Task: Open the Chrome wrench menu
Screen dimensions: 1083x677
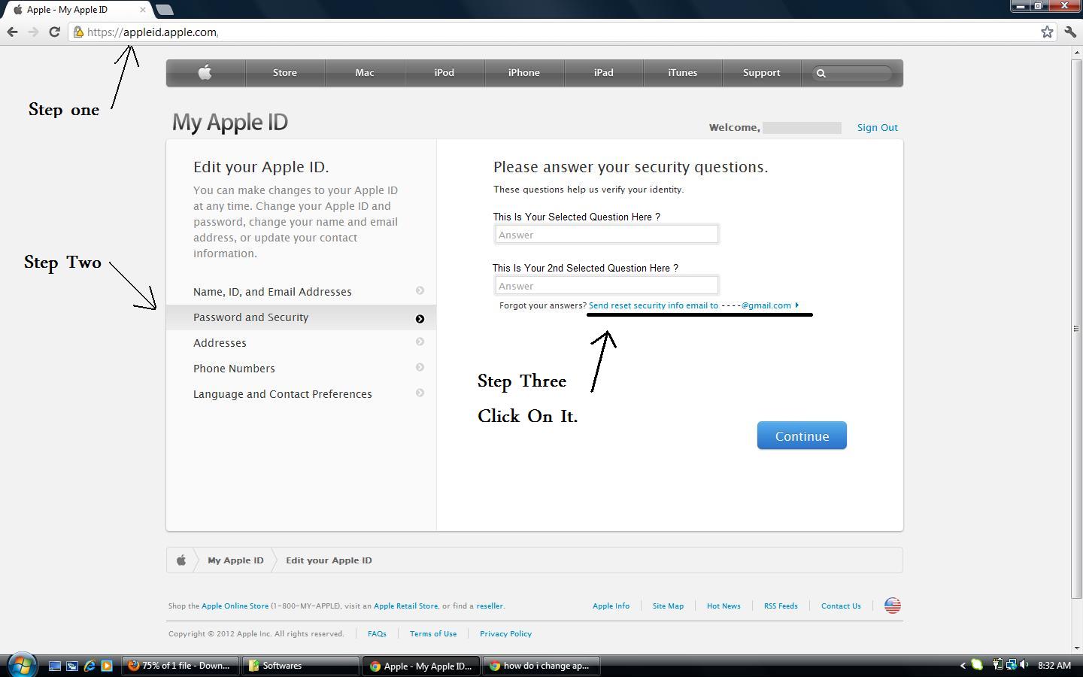Action: tap(1070, 32)
